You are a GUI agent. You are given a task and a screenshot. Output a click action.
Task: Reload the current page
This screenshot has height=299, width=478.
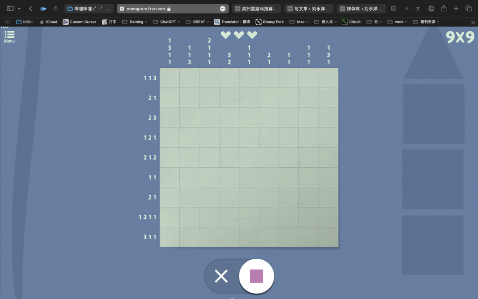[x=56, y=8]
